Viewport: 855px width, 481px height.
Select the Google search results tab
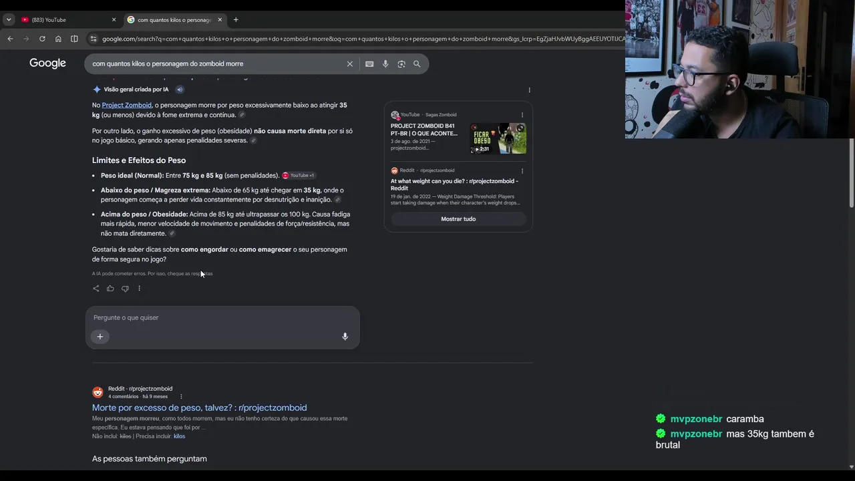pos(175,20)
